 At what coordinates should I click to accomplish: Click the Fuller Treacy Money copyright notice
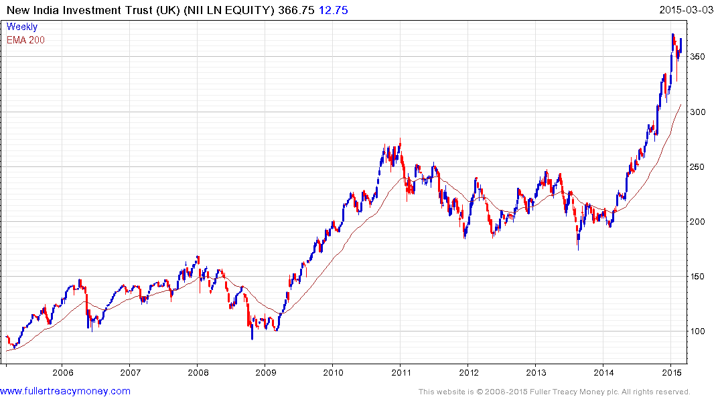pyautogui.click(x=555, y=392)
